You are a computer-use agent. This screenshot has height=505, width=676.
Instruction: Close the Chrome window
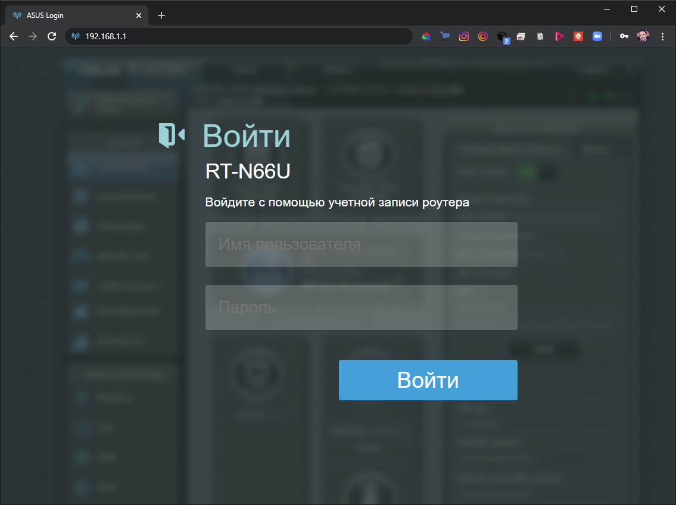coord(662,9)
